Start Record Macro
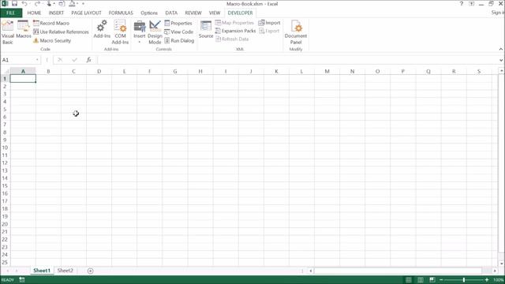This screenshot has width=505, height=284. 51,23
